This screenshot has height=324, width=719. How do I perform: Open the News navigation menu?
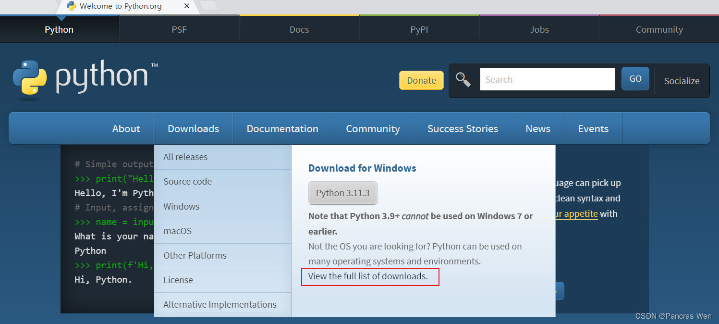click(538, 129)
